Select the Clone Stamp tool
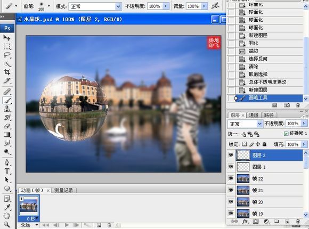Image resolution: width=309 pixels, height=229 pixels. coord(7,109)
